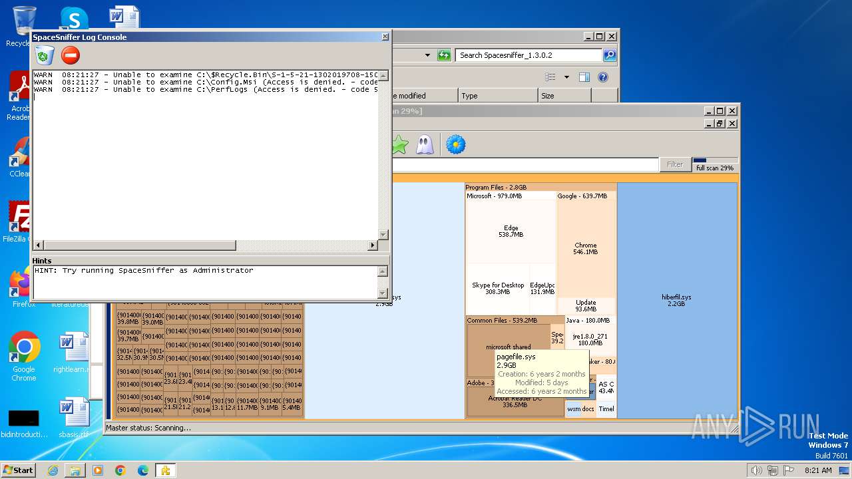
Task: Select the Acrobat Reader DC 336.5MB block
Action: pyautogui.click(x=515, y=400)
